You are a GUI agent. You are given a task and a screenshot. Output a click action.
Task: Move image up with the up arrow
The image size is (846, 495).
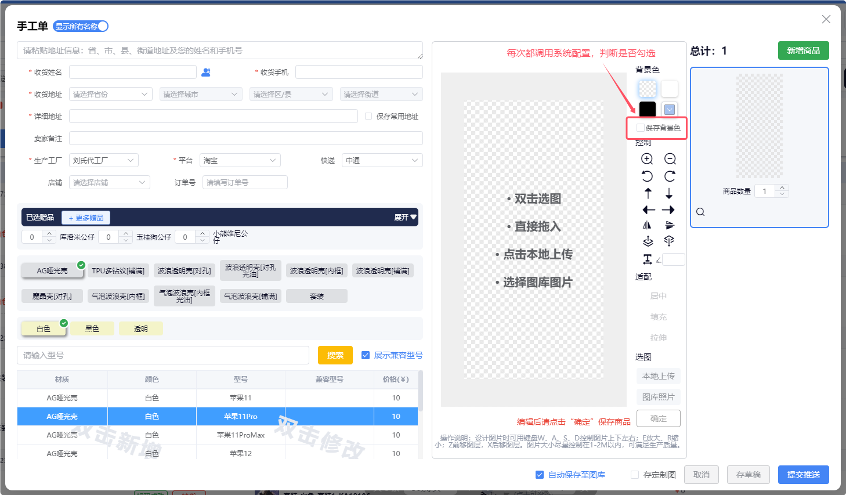648,193
